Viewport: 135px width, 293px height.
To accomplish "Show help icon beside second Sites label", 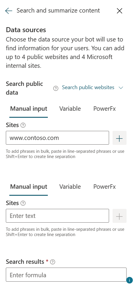I will coord(23,203).
